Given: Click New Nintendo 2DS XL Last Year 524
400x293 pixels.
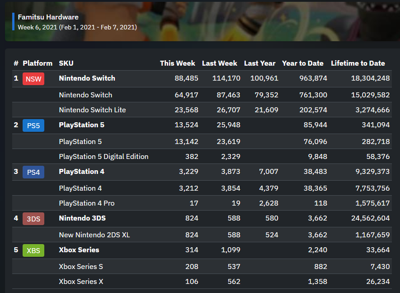Looking at the screenshot, I should pos(272,235).
